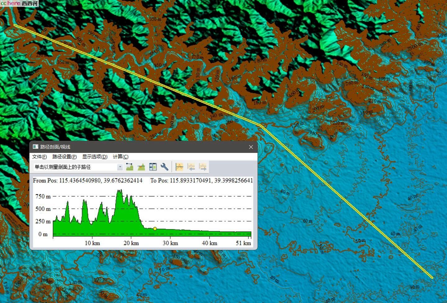
Task: Click the cut-and-fill volume mountain icon
Action: point(141,167)
